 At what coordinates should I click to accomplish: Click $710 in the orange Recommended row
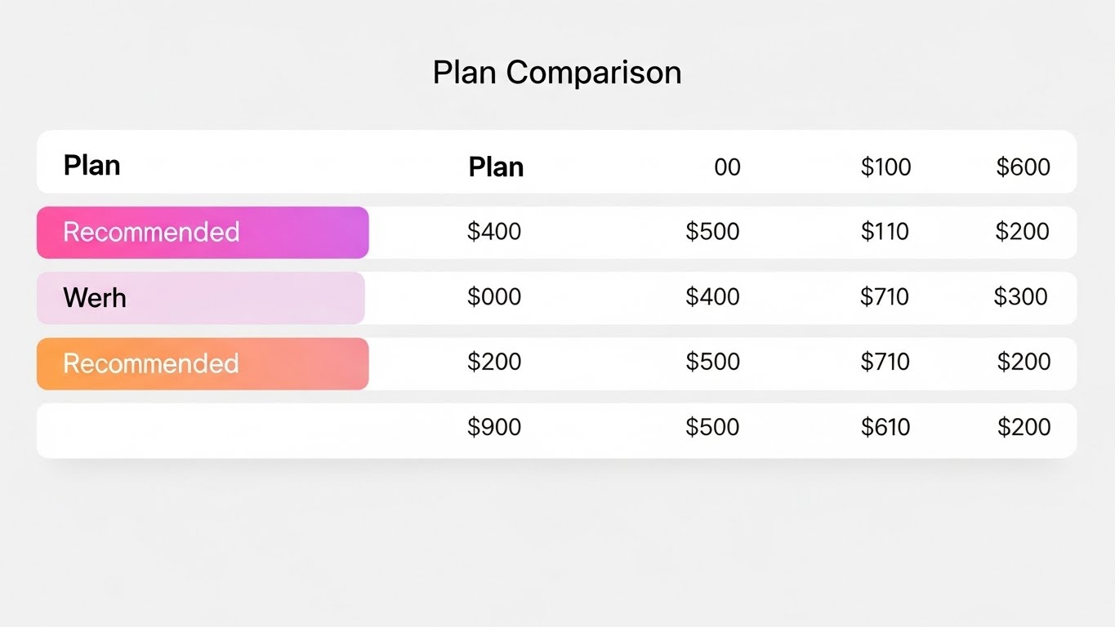click(x=885, y=362)
